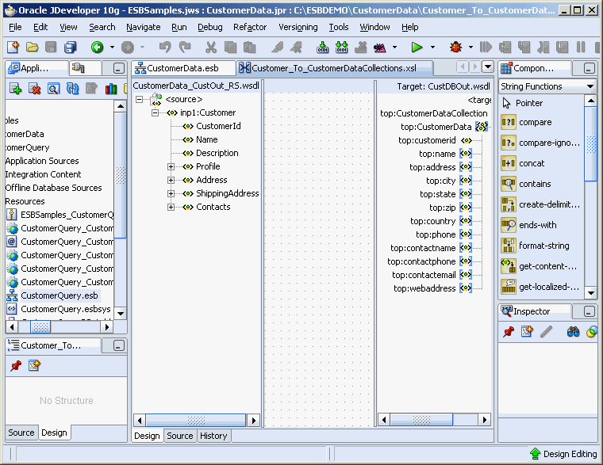This screenshot has height=465, width=603.
Task: Click the Make (compile) toolbar icon
Action: click(322, 48)
